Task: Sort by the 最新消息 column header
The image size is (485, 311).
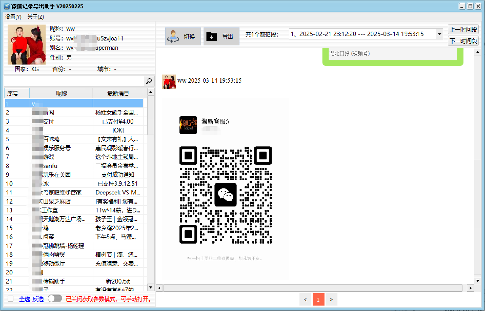Action: [x=118, y=93]
